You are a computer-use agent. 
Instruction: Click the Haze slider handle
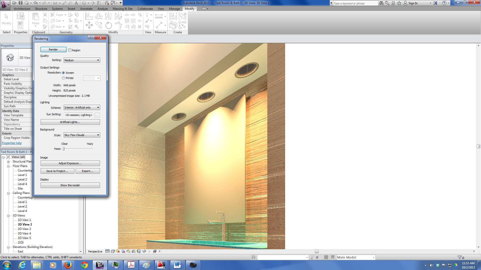pyautogui.click(x=64, y=149)
